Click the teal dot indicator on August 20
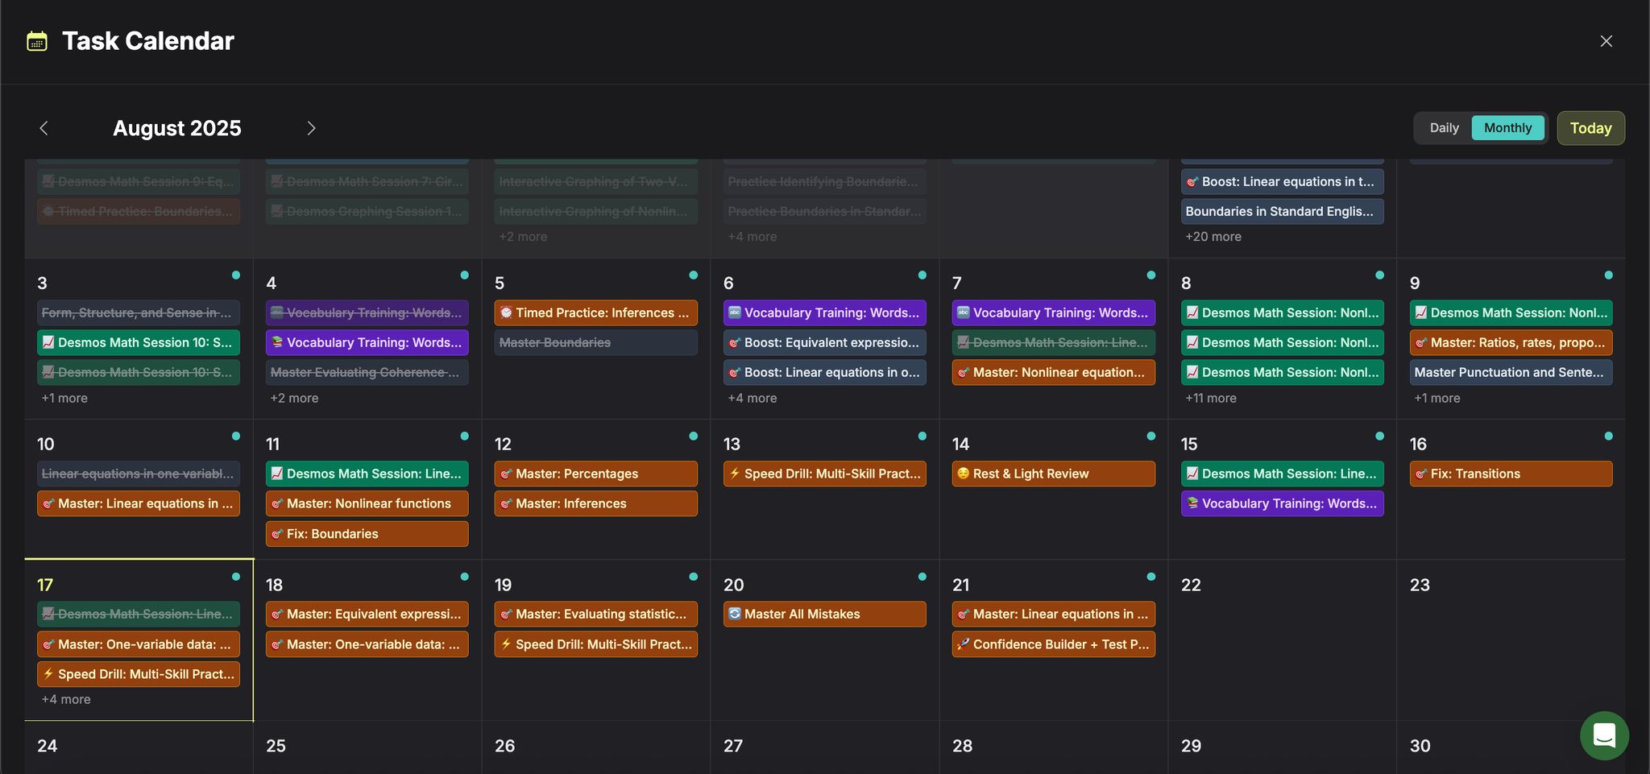Screen dimensions: 1650x774 point(922,577)
